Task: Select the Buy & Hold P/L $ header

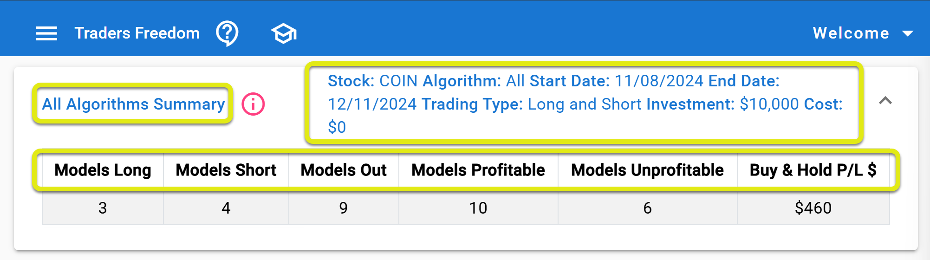Action: click(813, 170)
